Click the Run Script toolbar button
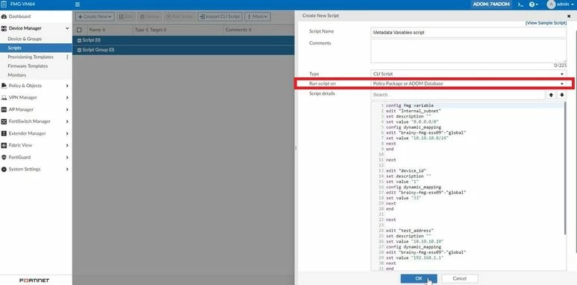The height and width of the screenshot is (285, 577). [180, 16]
